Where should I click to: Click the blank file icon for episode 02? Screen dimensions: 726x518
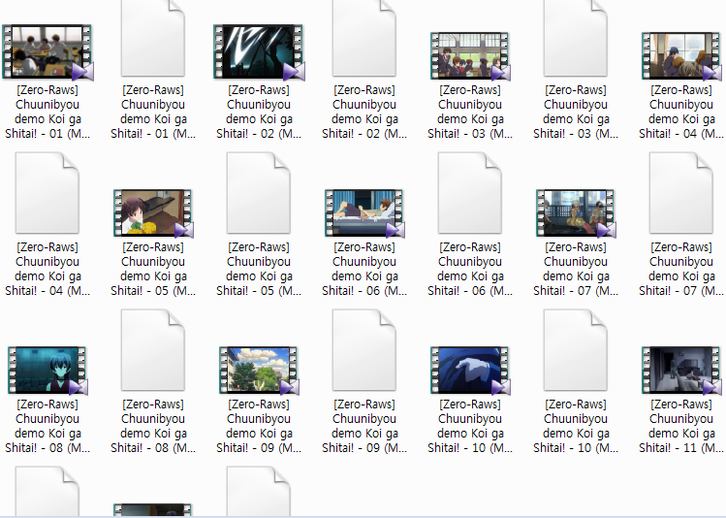(x=364, y=39)
